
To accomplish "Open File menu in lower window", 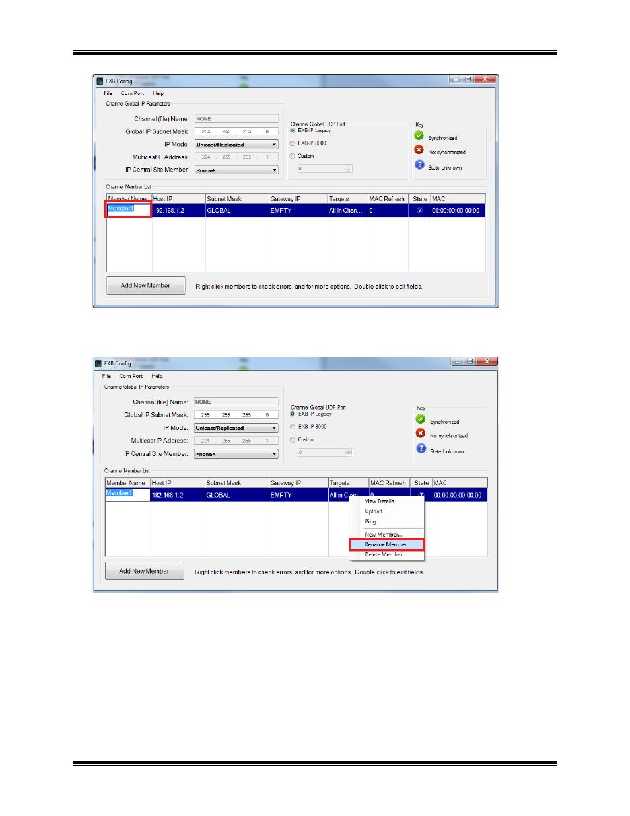I will pyautogui.click(x=106, y=377).
